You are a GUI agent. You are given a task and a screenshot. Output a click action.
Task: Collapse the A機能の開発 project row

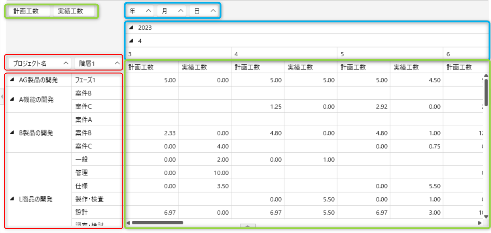coord(12,100)
